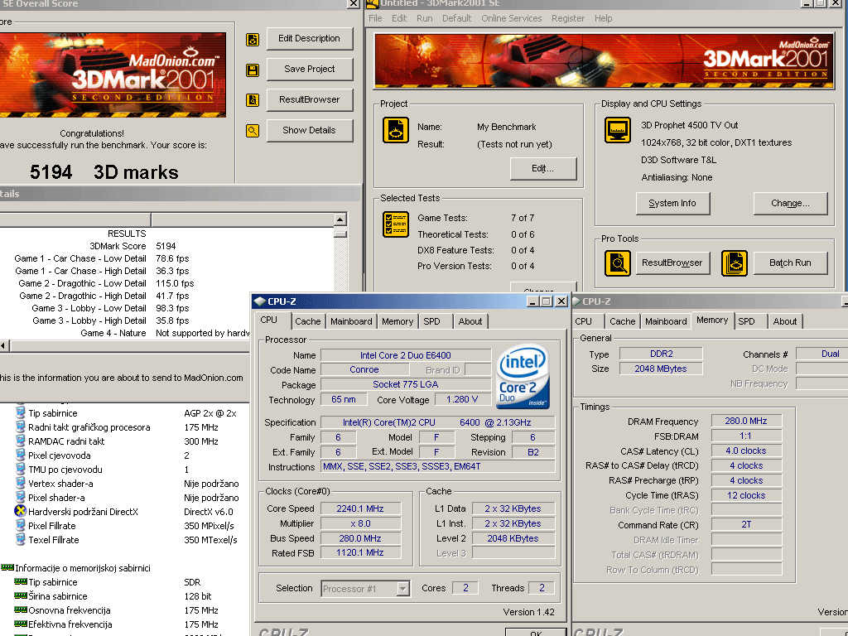Click the memory icon beside Tip sabirnice SDR row
The width and height of the screenshot is (848, 636).
pos(21,581)
